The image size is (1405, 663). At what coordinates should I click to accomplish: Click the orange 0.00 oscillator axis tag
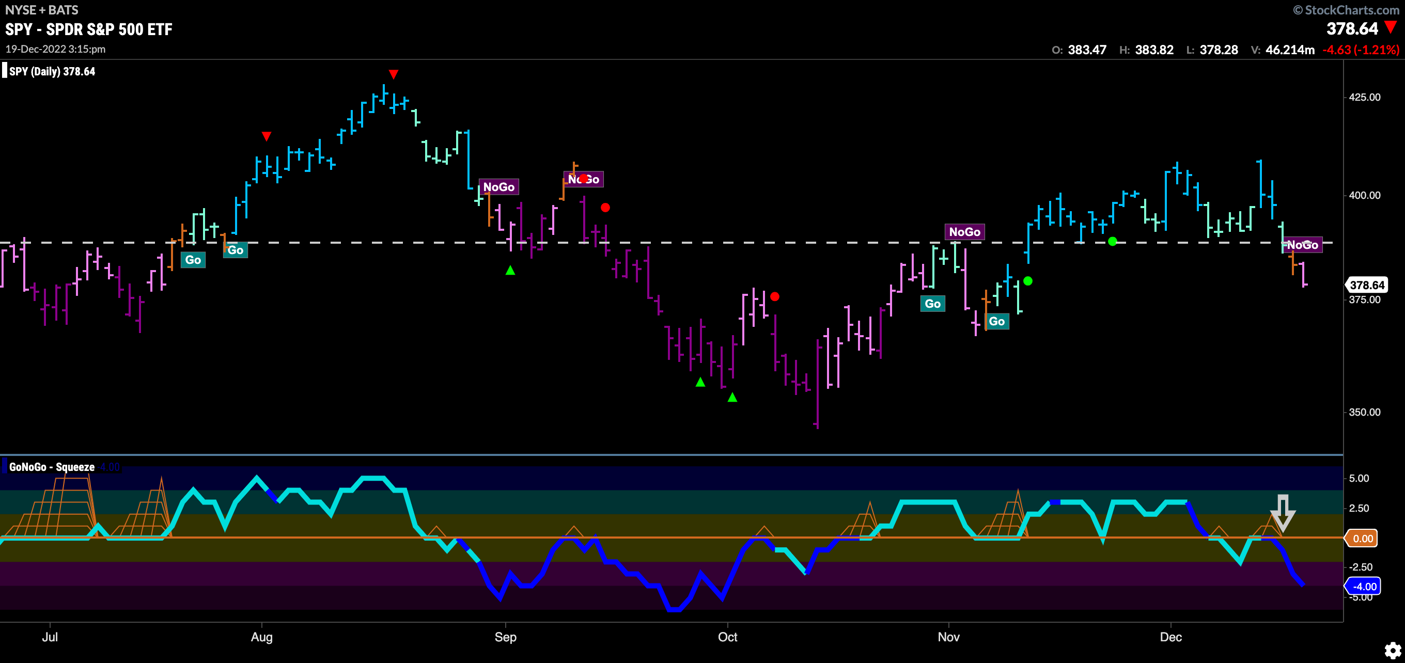(1362, 539)
